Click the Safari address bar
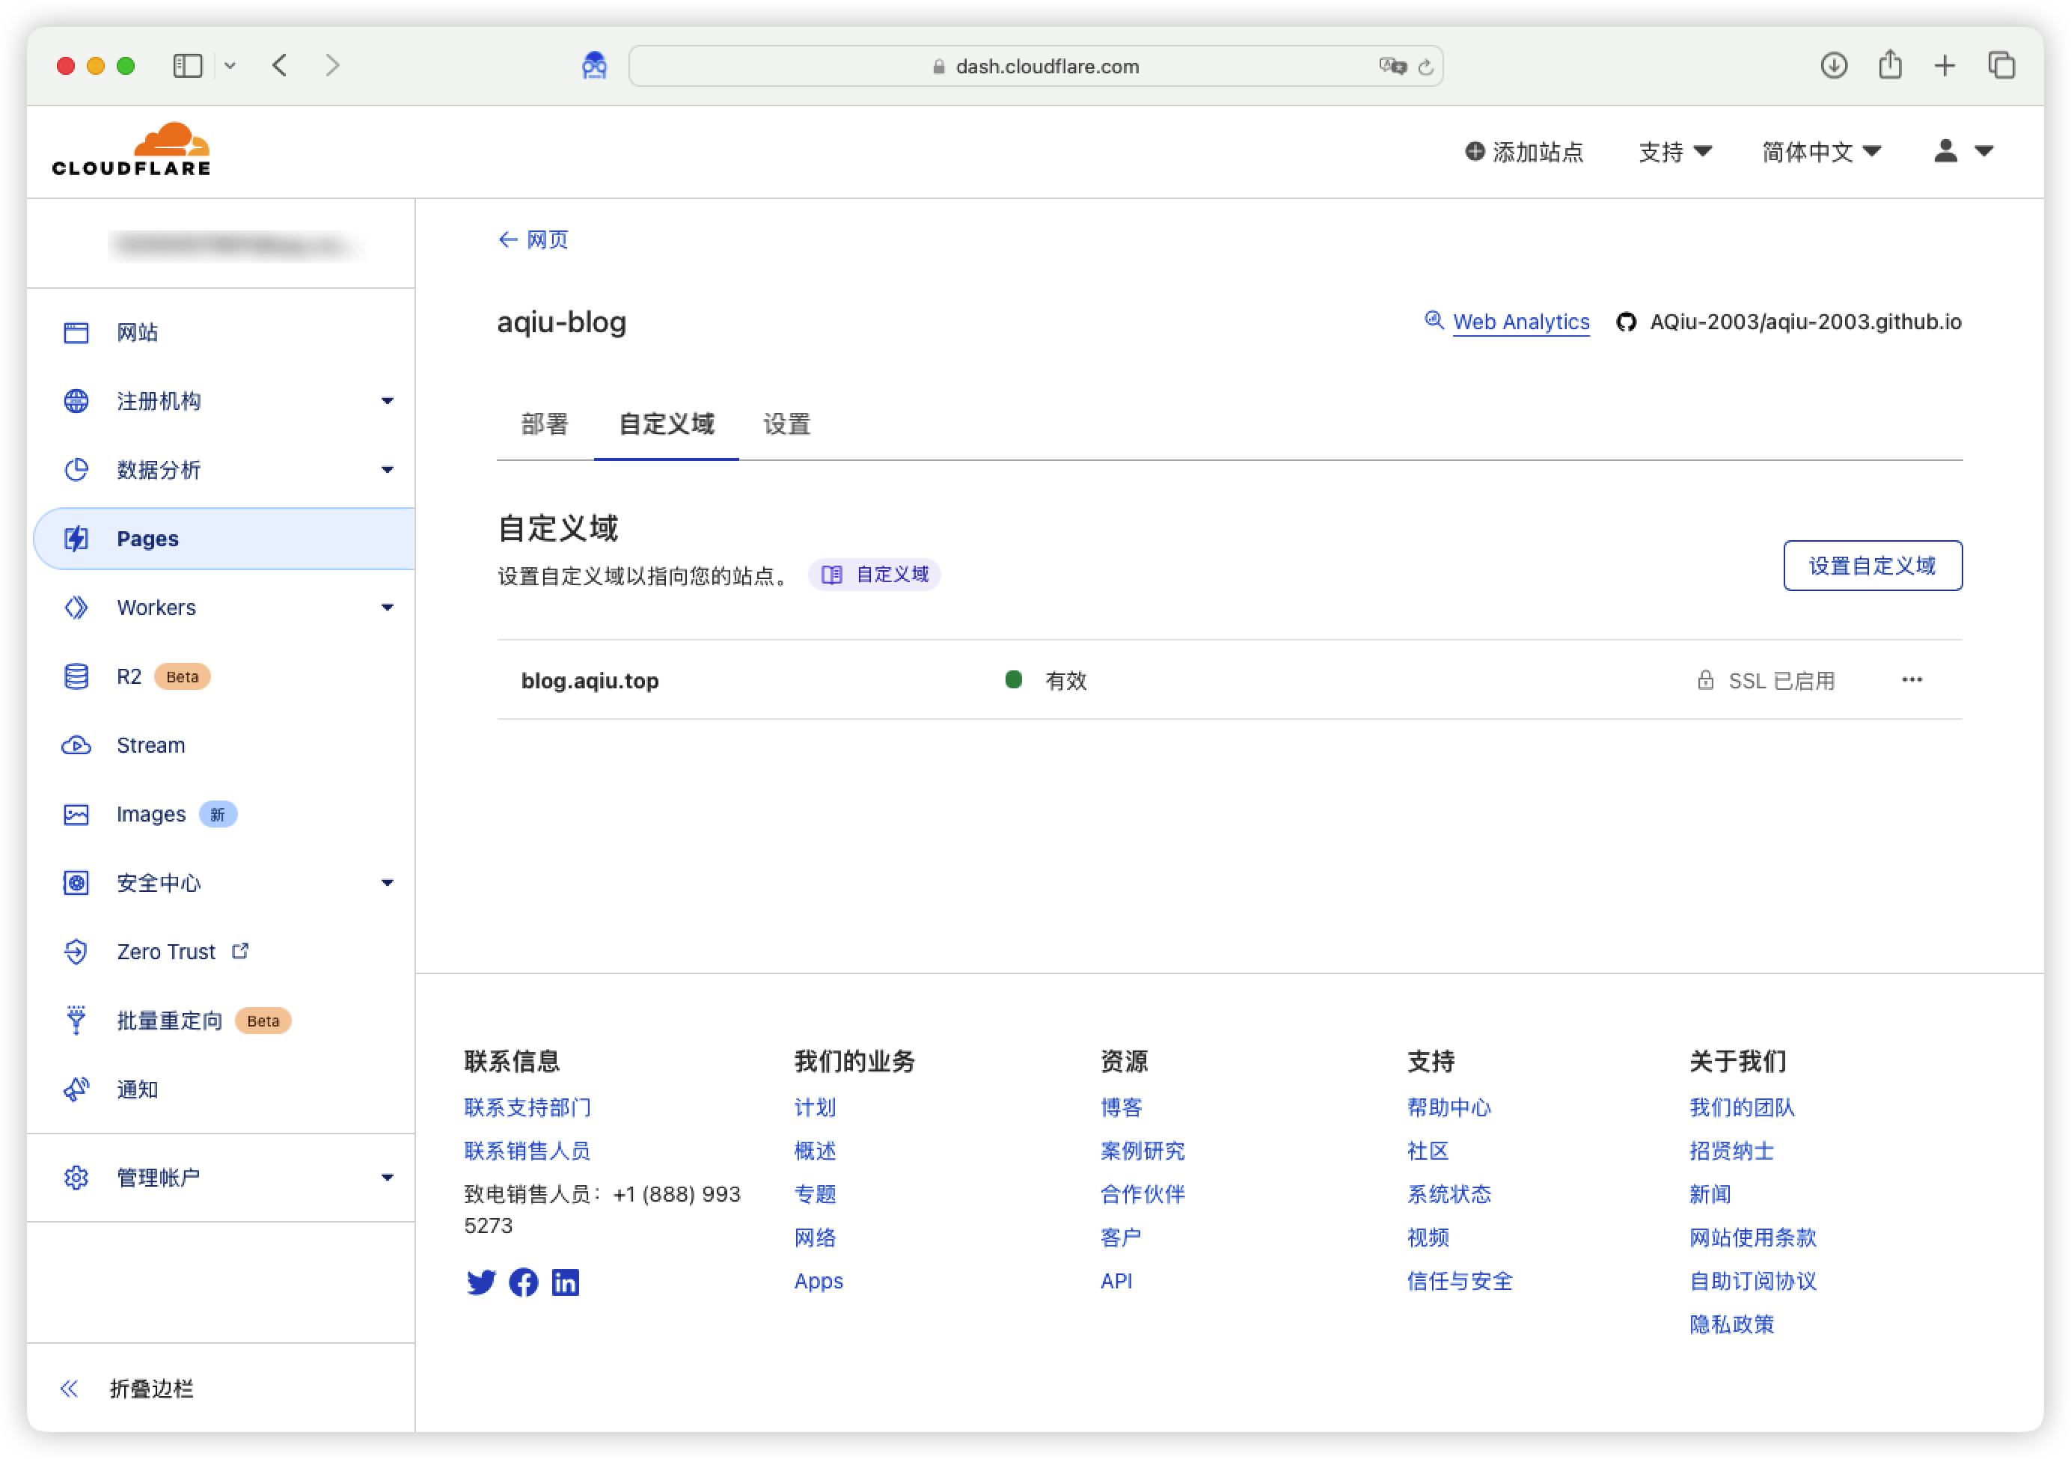 click(x=1046, y=67)
